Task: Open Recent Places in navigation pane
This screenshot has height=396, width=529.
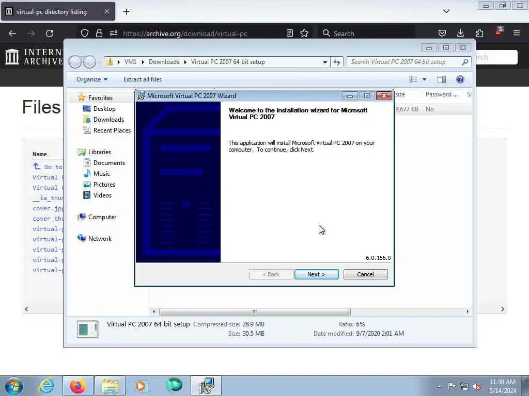Action: (x=112, y=130)
